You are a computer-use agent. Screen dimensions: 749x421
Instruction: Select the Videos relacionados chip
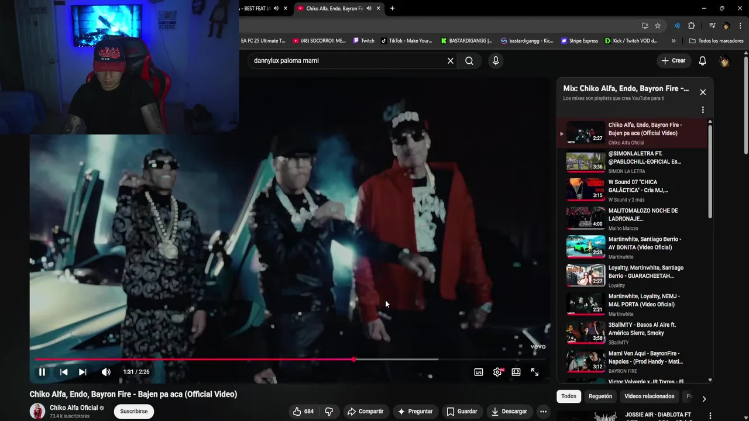click(650, 396)
